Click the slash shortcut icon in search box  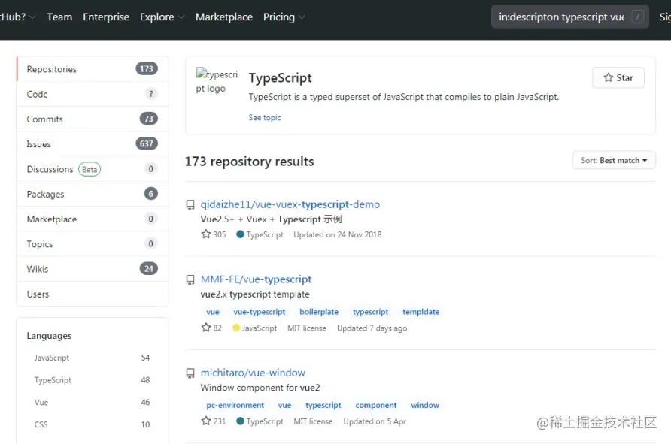point(638,17)
